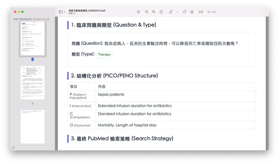Click the page number '2' under thumbnail
The width and height of the screenshot is (279, 164).
click(x=32, y=103)
